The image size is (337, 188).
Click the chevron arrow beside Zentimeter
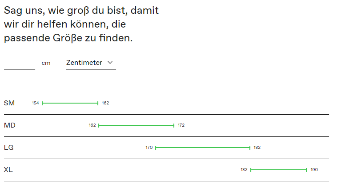pyautogui.click(x=110, y=63)
